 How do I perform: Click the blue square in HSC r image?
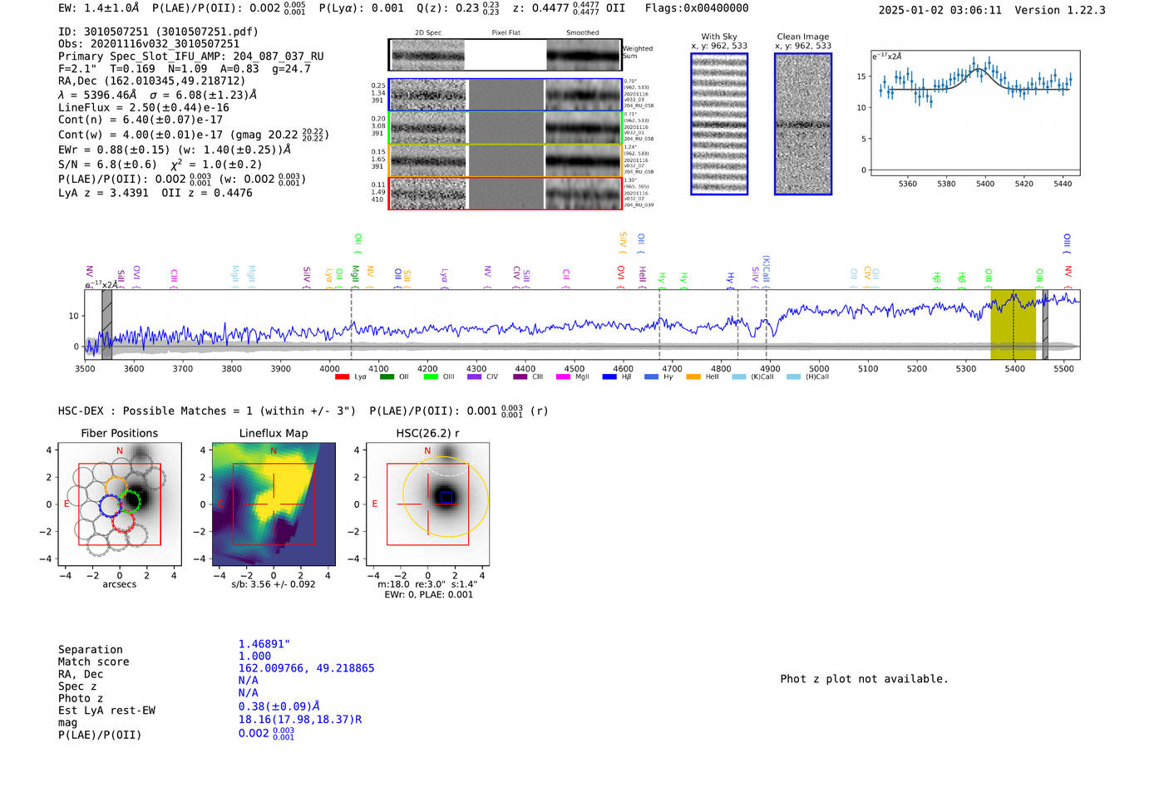446,497
